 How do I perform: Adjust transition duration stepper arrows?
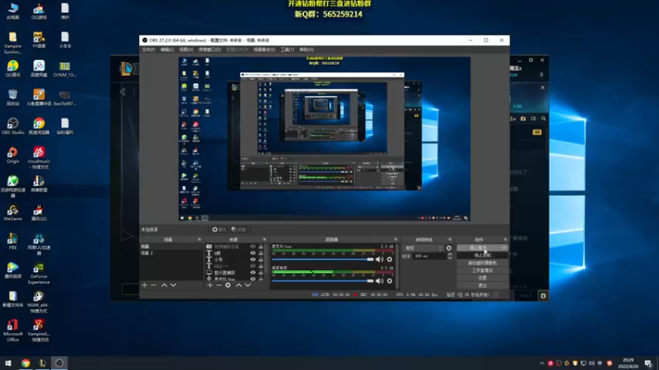[450, 256]
